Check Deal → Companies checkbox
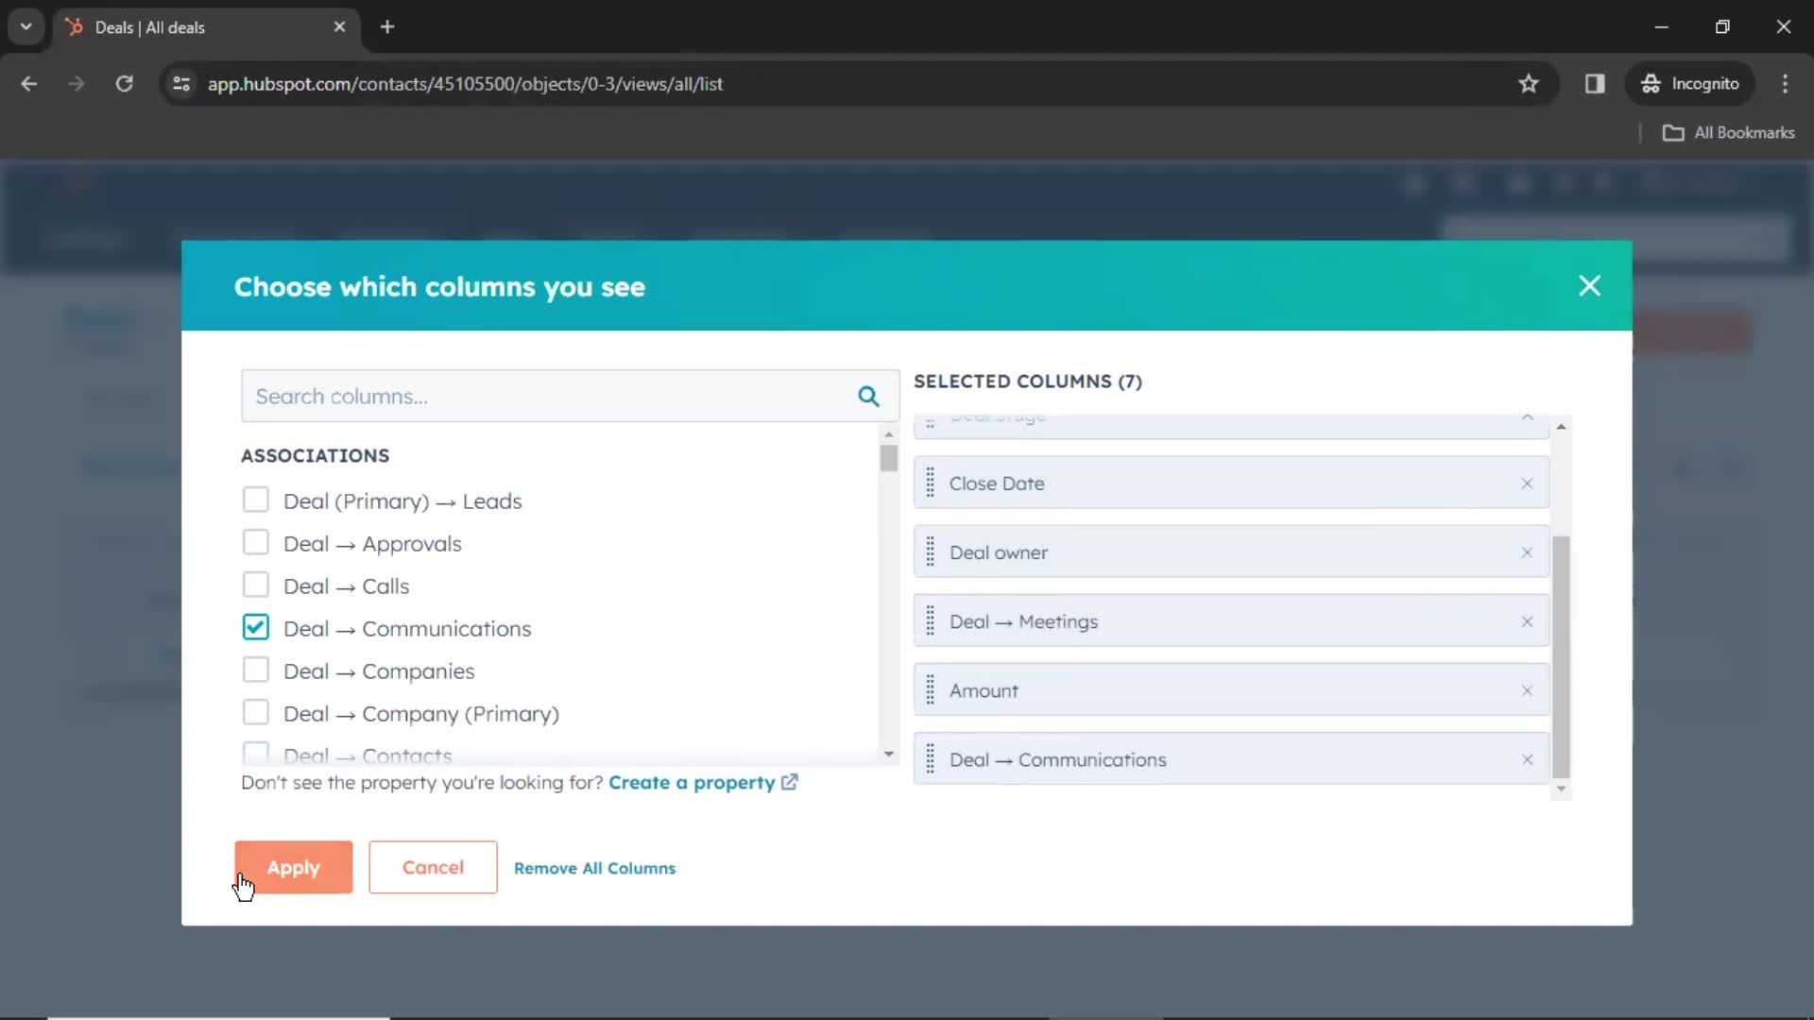Screen dimensions: 1814x1020 (255, 670)
